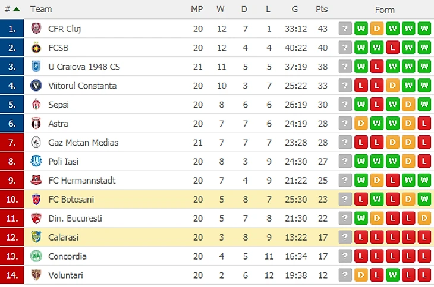Sort table by rank number column

pos(11,9)
